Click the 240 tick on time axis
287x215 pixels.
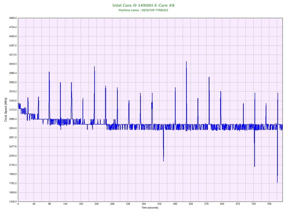[x=97, y=204]
